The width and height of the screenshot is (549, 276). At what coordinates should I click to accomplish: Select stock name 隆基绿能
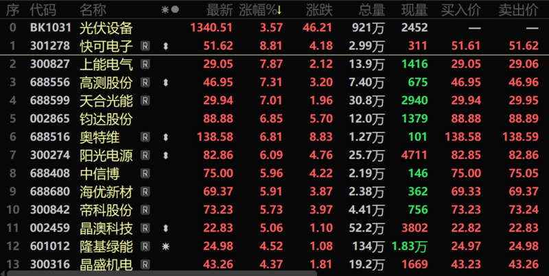point(106,246)
